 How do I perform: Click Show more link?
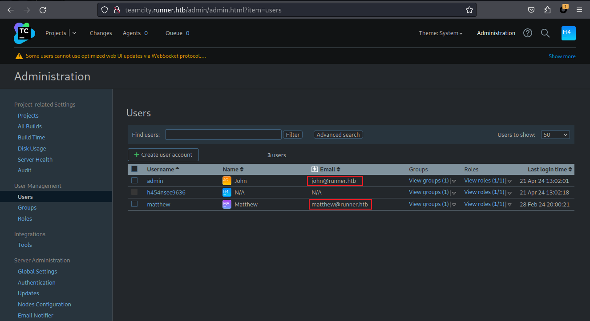click(x=562, y=56)
